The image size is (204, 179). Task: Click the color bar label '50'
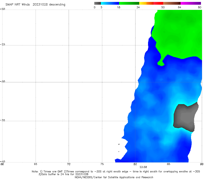pyautogui.click(x=163, y=7)
